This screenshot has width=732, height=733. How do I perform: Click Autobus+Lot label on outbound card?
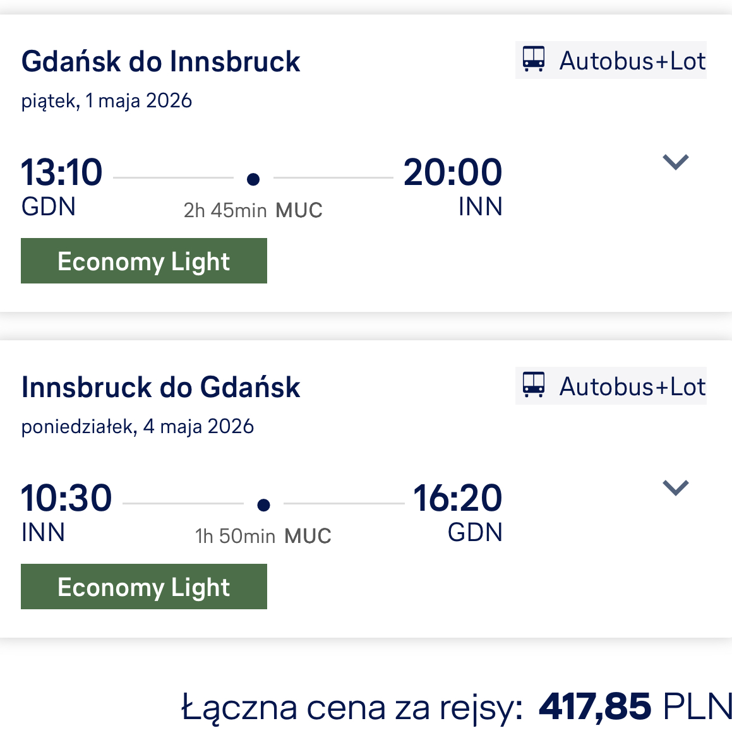632,61
